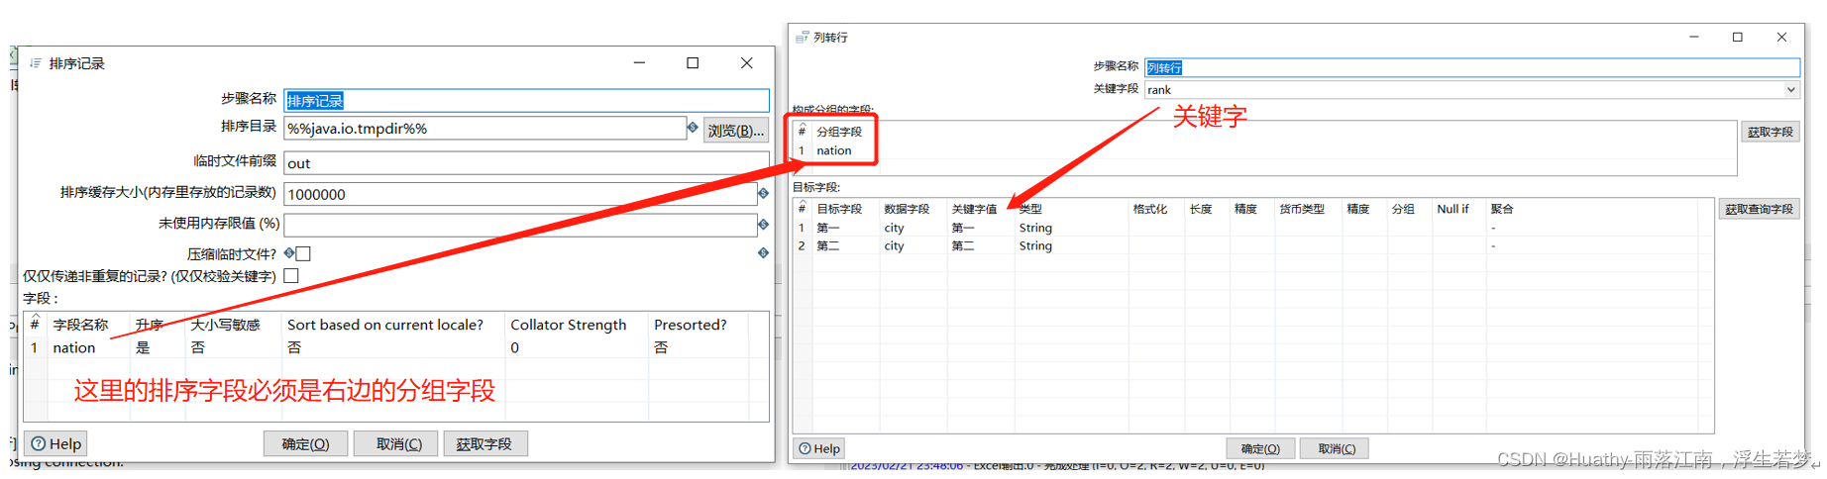Click the 获取查询字段 button
This screenshot has height=479, width=1827.
1759,209
